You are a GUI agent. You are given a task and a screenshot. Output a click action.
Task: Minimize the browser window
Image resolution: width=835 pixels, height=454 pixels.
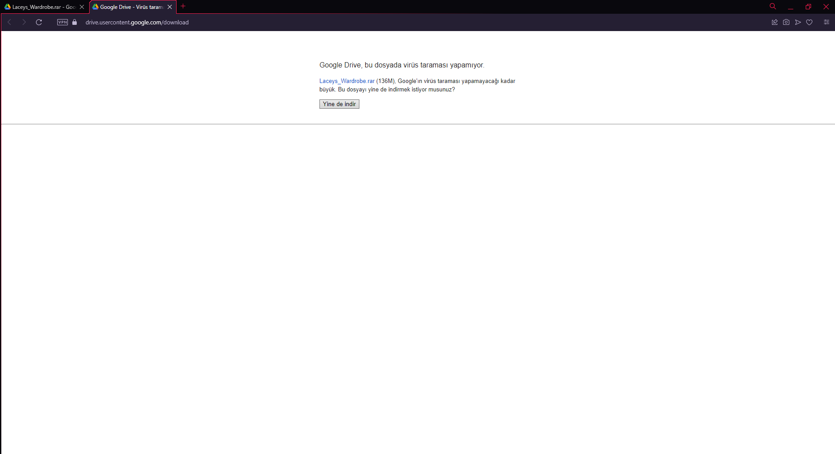point(791,7)
